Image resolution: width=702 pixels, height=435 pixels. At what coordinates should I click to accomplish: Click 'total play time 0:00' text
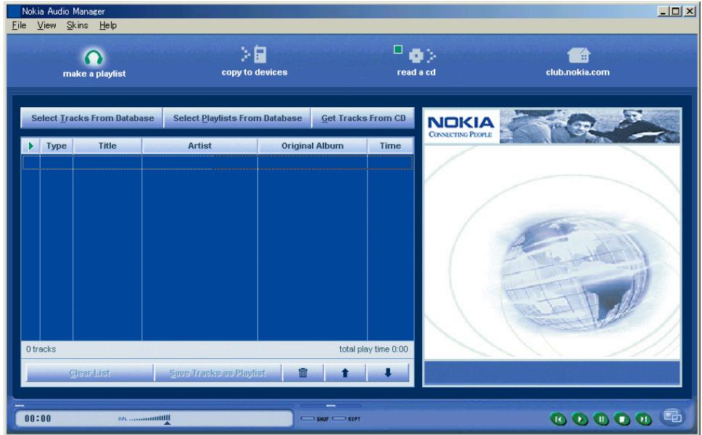373,349
